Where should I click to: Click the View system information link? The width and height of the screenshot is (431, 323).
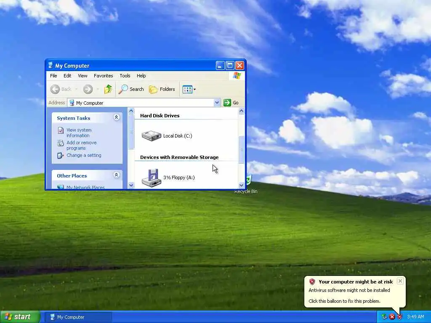point(79,132)
